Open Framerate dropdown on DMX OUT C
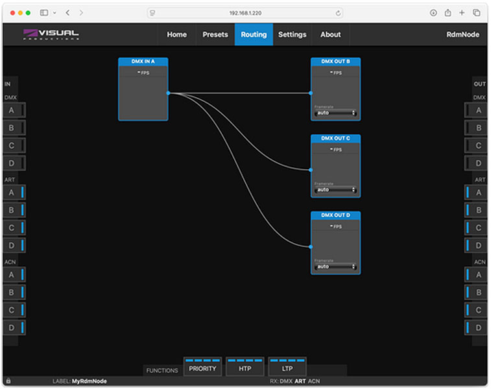 (335, 190)
